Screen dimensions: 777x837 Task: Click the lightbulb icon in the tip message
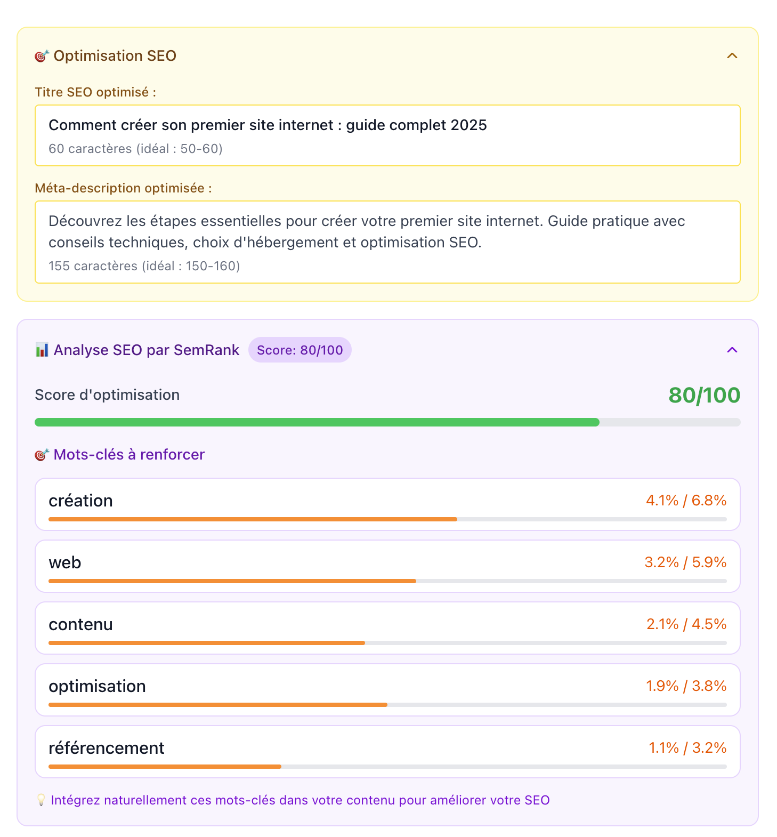pos(41,800)
